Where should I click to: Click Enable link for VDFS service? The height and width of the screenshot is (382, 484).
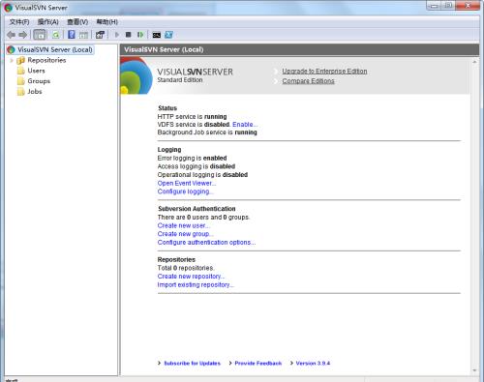[245, 125]
